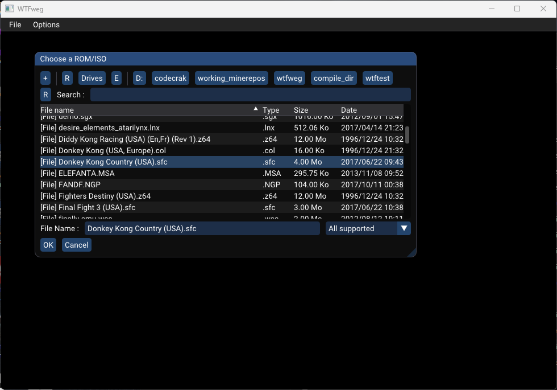Click the dialog resize grip corner
This screenshot has width=557, height=390.
click(411, 252)
